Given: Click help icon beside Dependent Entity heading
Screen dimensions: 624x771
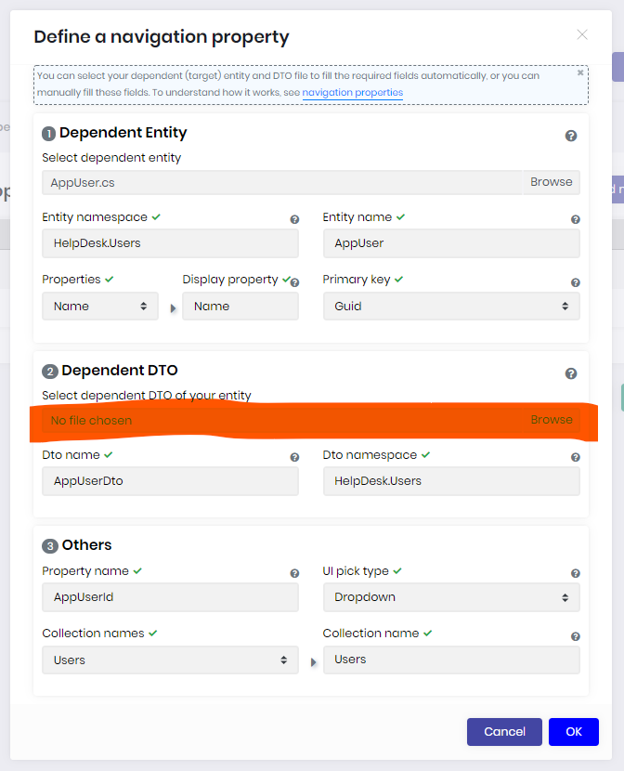Looking at the screenshot, I should pyautogui.click(x=571, y=136).
